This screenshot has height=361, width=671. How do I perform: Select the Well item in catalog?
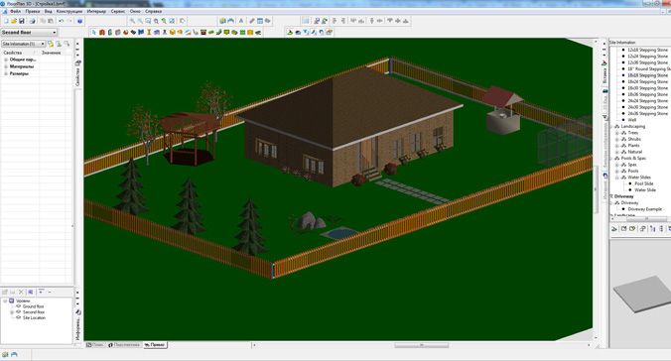pos(632,120)
